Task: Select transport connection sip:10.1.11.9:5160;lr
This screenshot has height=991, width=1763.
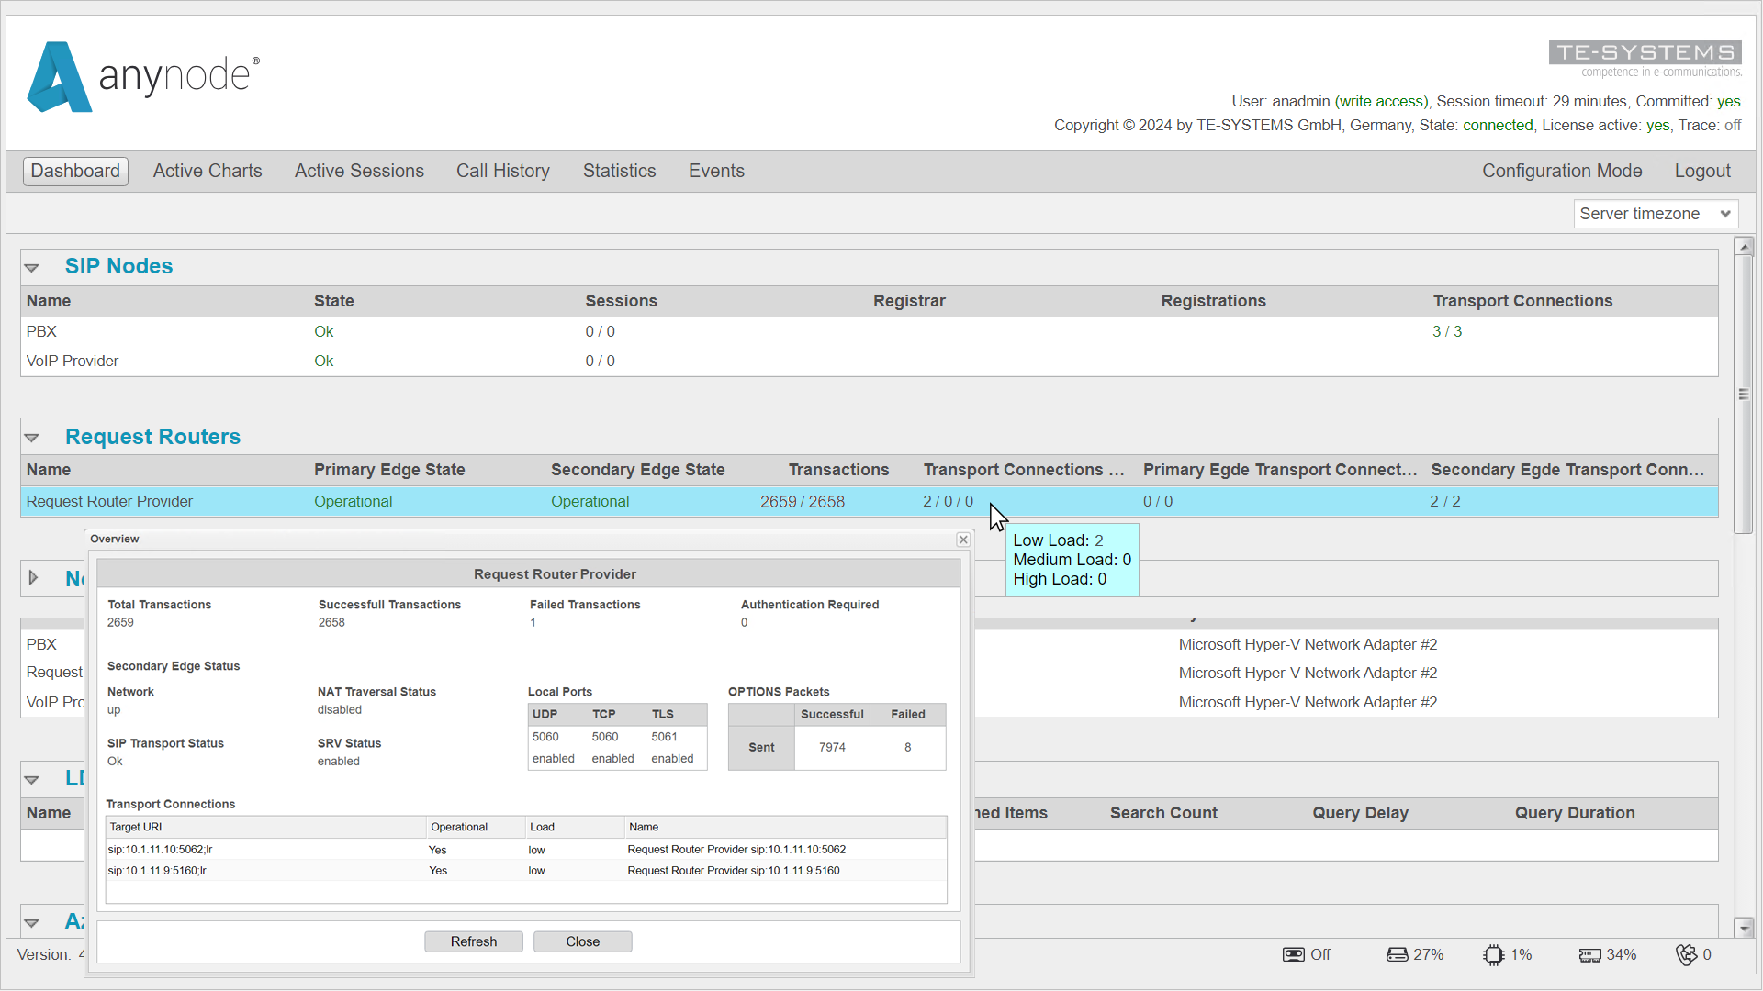Action: pos(526,871)
